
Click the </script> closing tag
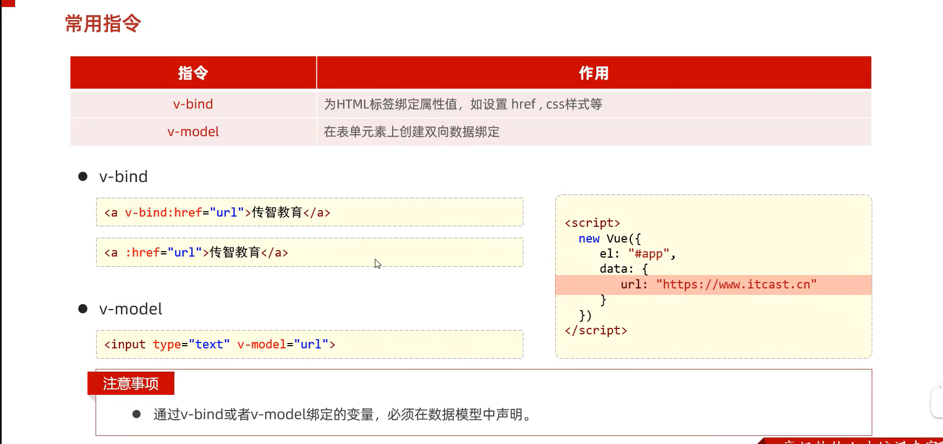(x=596, y=331)
